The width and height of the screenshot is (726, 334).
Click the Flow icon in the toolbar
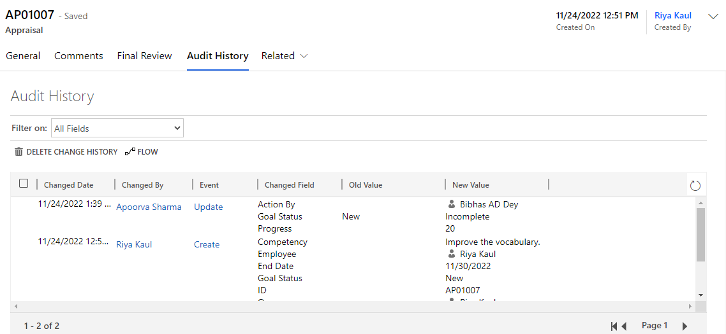coord(130,152)
